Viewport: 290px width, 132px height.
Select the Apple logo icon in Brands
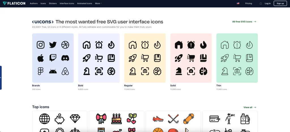pyautogui.click(x=40, y=58)
